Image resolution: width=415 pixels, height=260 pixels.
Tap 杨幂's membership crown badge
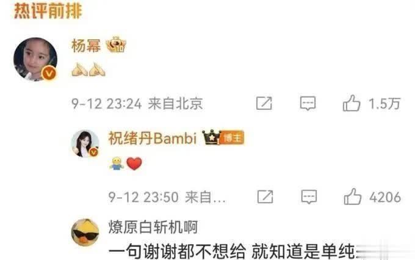click(x=116, y=45)
